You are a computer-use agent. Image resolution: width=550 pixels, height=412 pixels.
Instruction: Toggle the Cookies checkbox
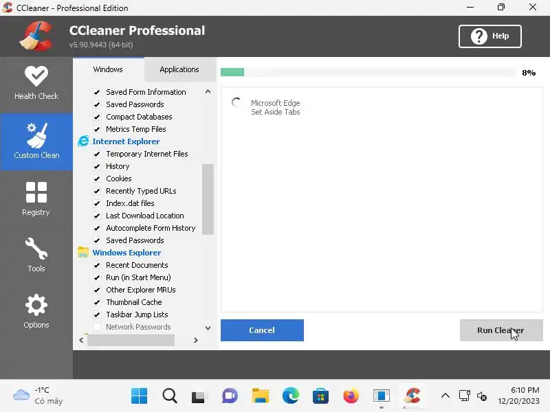(x=97, y=179)
